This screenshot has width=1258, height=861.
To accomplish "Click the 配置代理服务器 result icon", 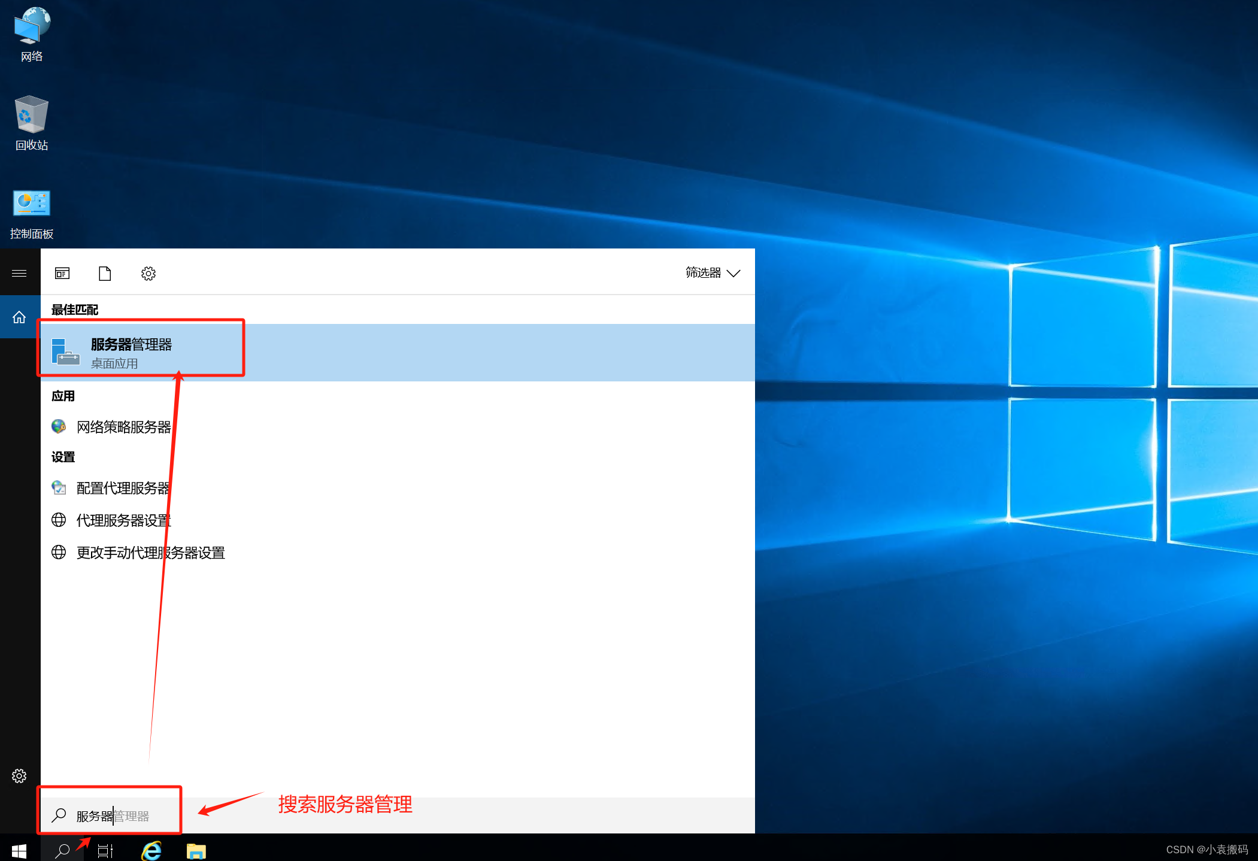I will click(x=59, y=487).
